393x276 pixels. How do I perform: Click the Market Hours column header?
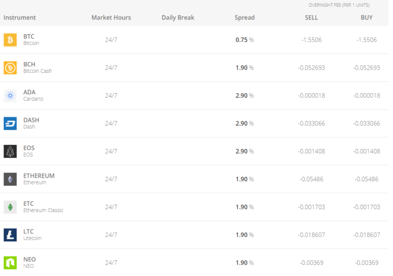(x=111, y=17)
